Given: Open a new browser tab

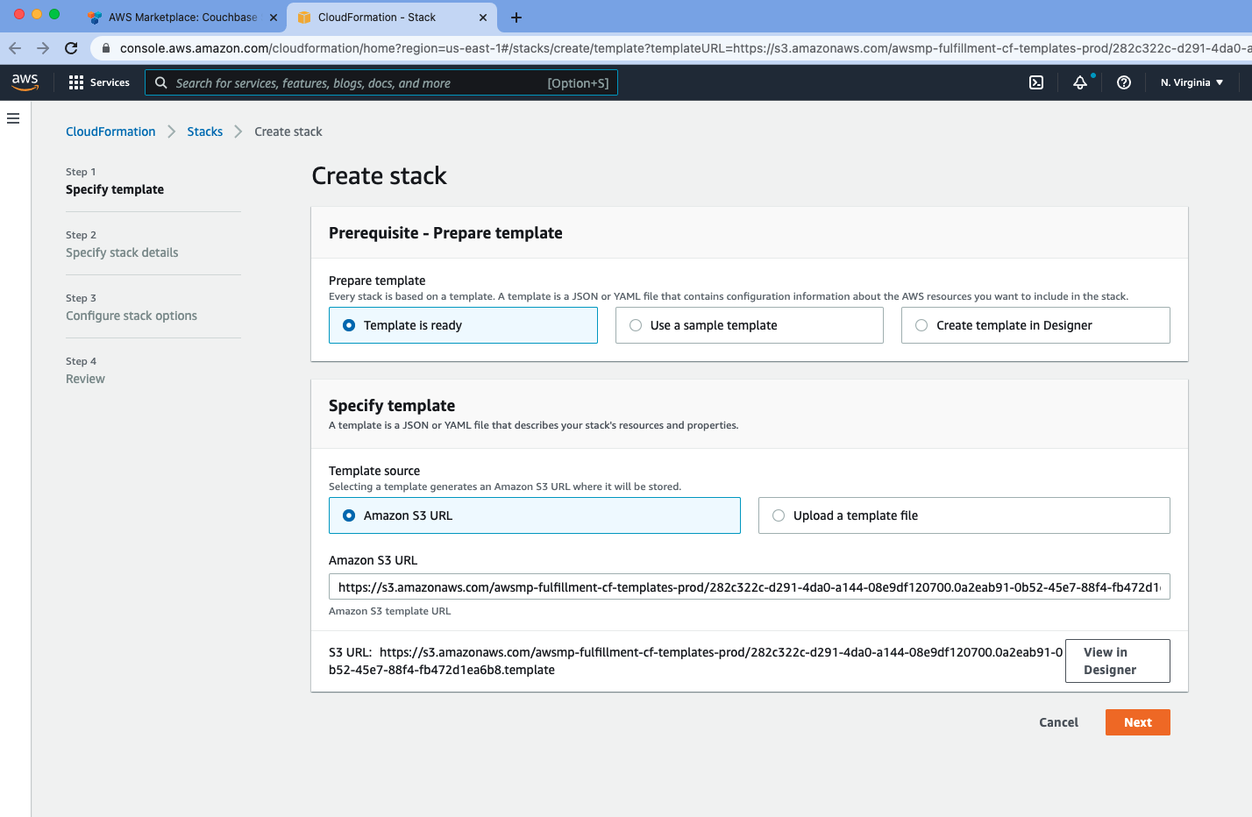Looking at the screenshot, I should (x=516, y=17).
